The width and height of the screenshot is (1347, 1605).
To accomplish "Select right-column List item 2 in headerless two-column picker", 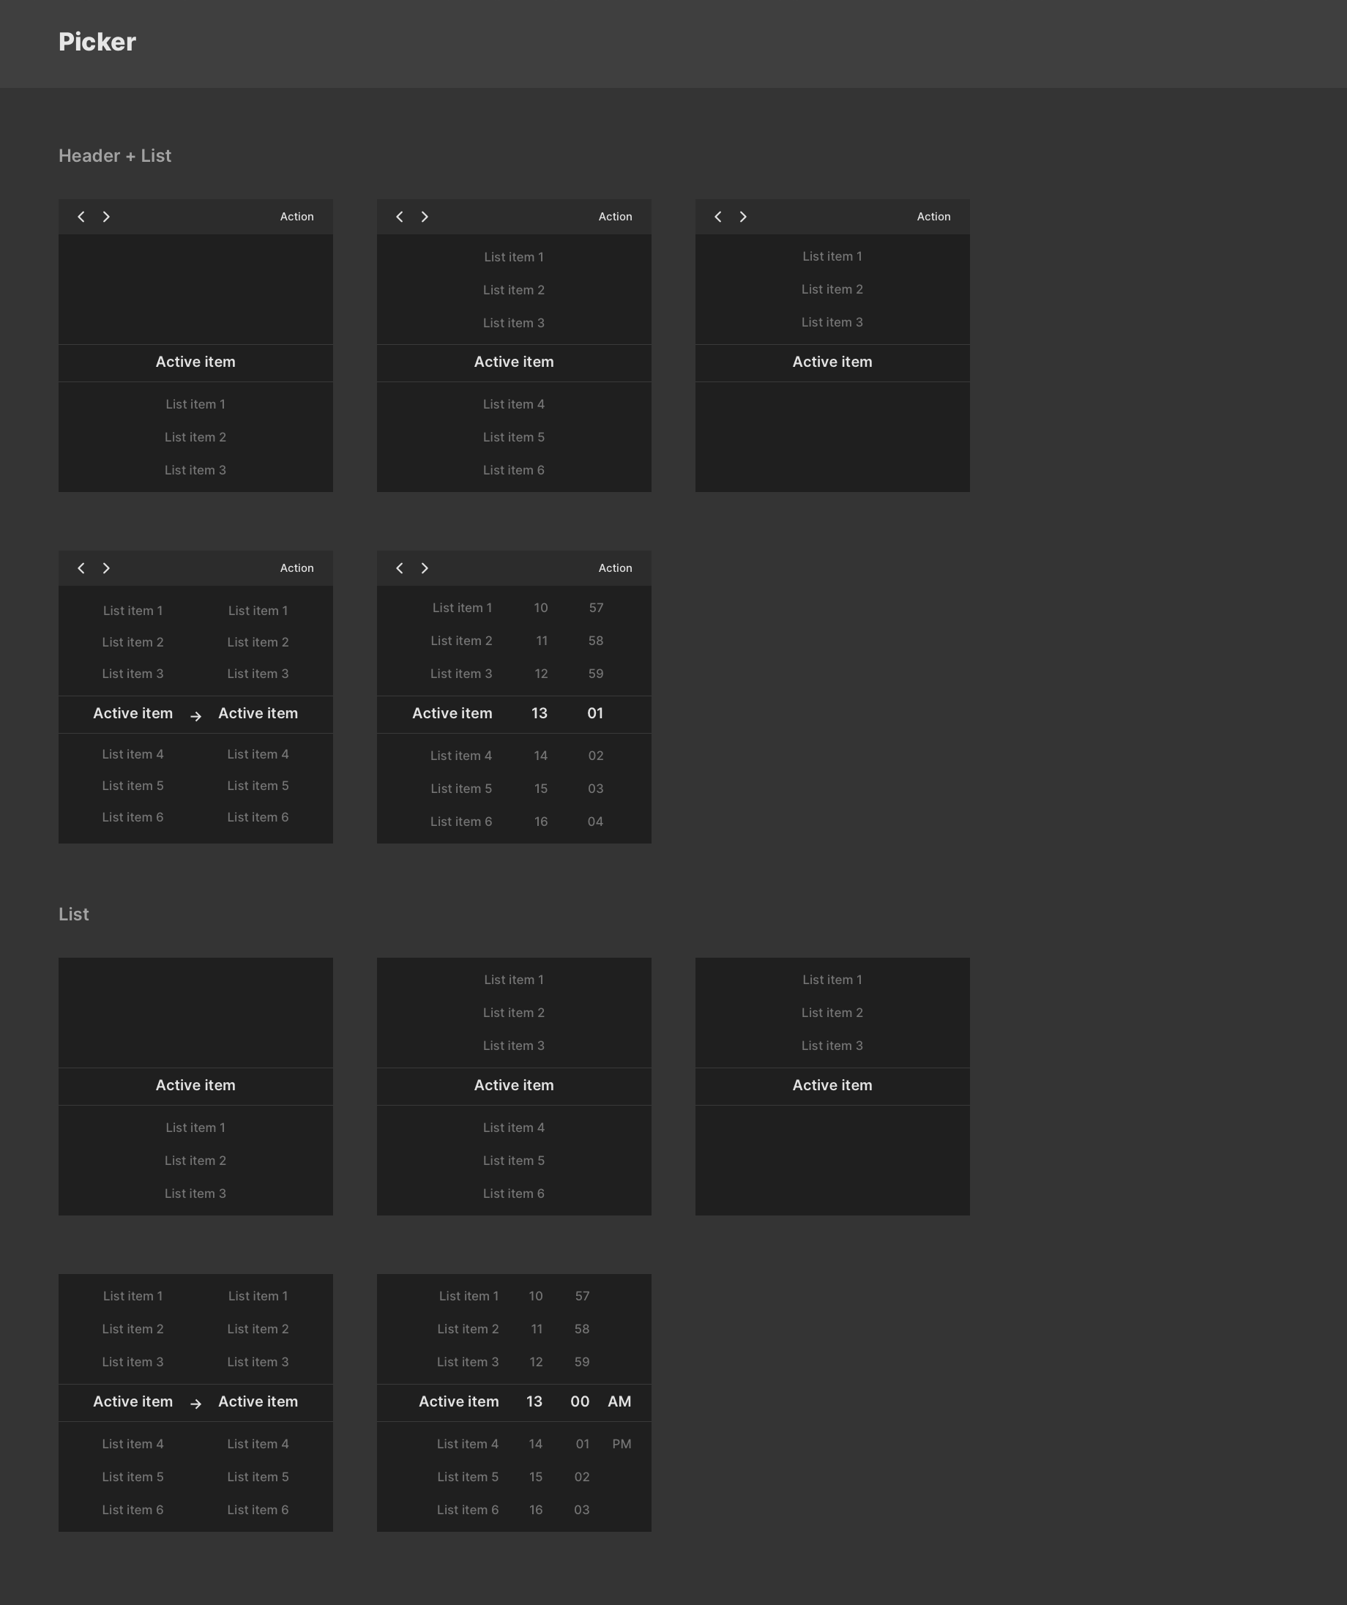I will click(x=258, y=1329).
